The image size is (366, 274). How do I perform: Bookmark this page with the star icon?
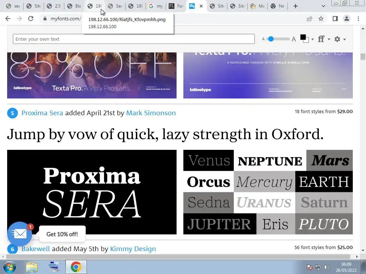point(321,19)
